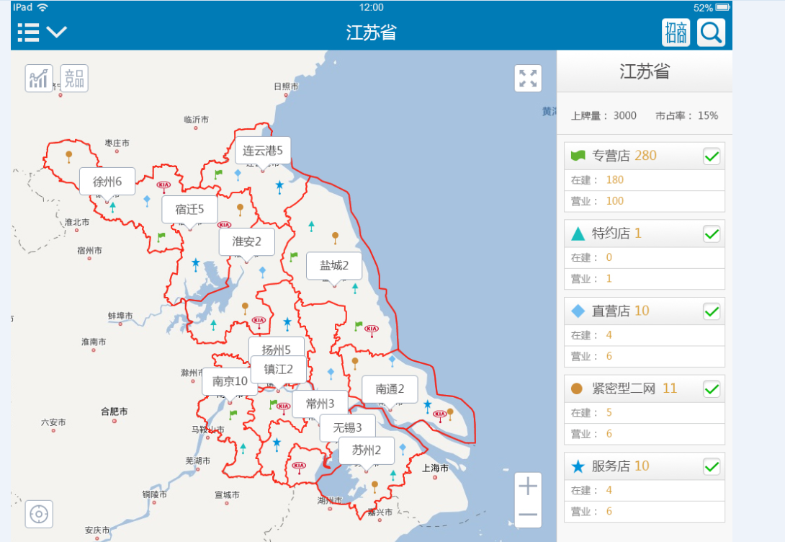Expand the dropdown chevron beside list icon
Viewport: 785px width, 542px height.
click(x=57, y=32)
